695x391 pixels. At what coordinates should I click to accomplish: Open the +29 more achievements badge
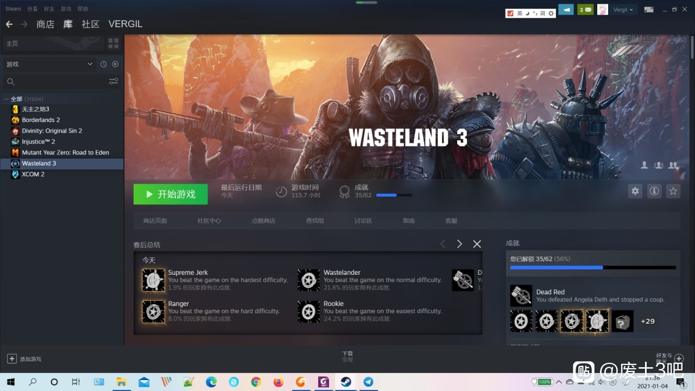(x=648, y=321)
